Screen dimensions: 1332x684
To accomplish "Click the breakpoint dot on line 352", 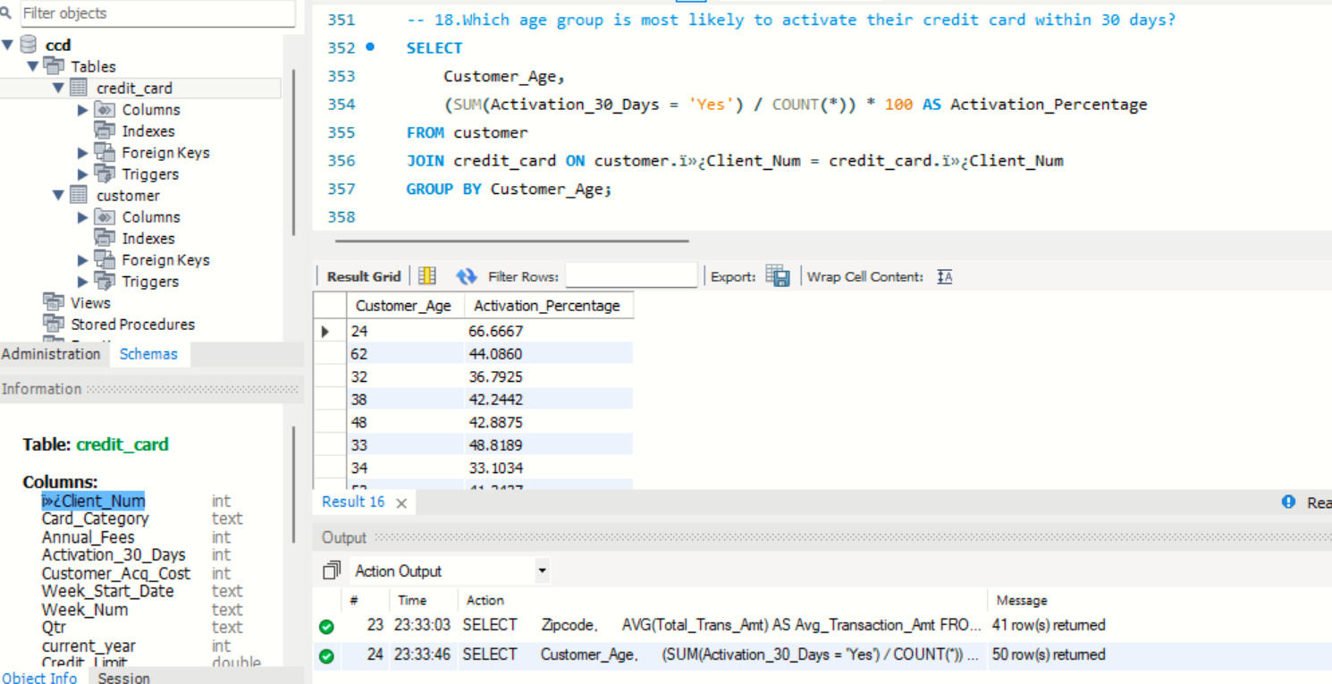I will click(x=370, y=47).
